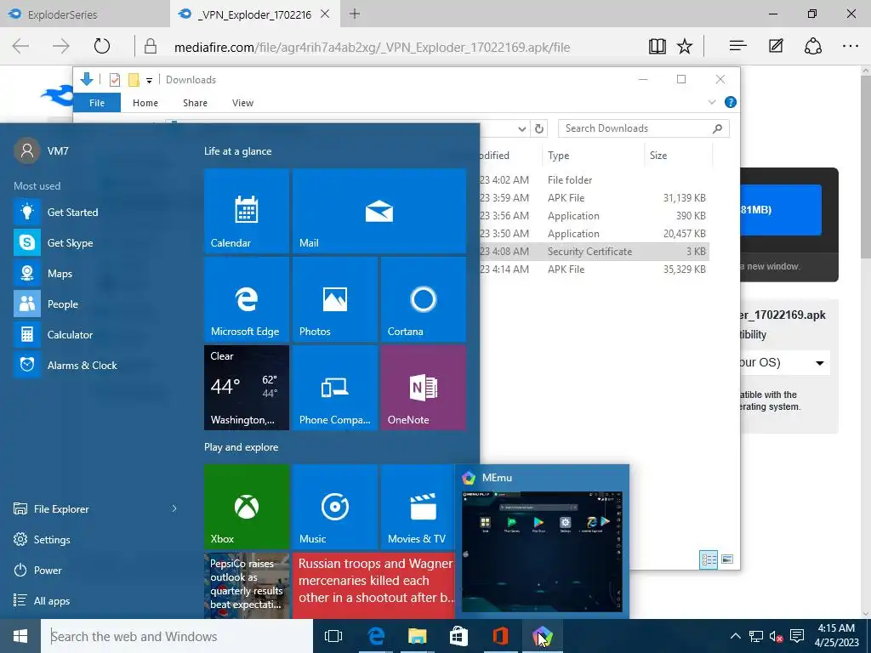Click Edge icon on the taskbar
Screen dimensions: 871x653
click(376, 636)
